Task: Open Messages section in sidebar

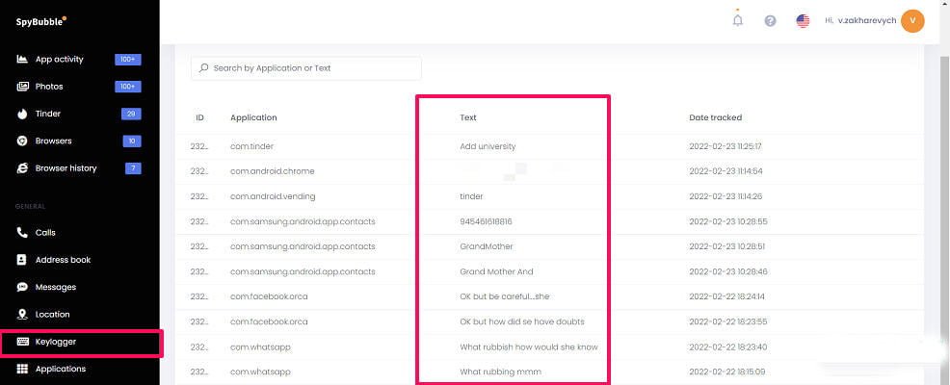Action: point(56,287)
